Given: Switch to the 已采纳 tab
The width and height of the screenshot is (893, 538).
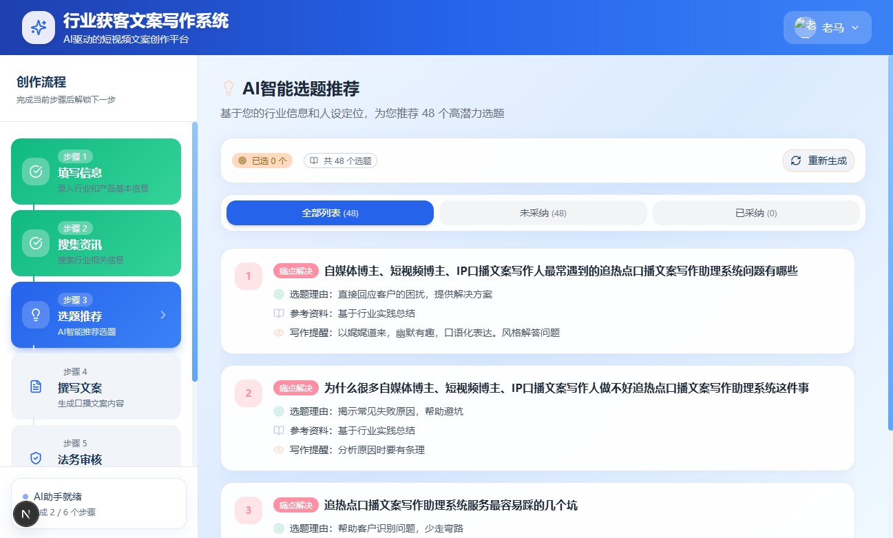Looking at the screenshot, I should click(755, 213).
